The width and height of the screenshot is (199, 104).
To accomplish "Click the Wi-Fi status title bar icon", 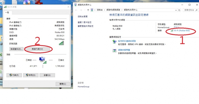I will pos(5,7).
